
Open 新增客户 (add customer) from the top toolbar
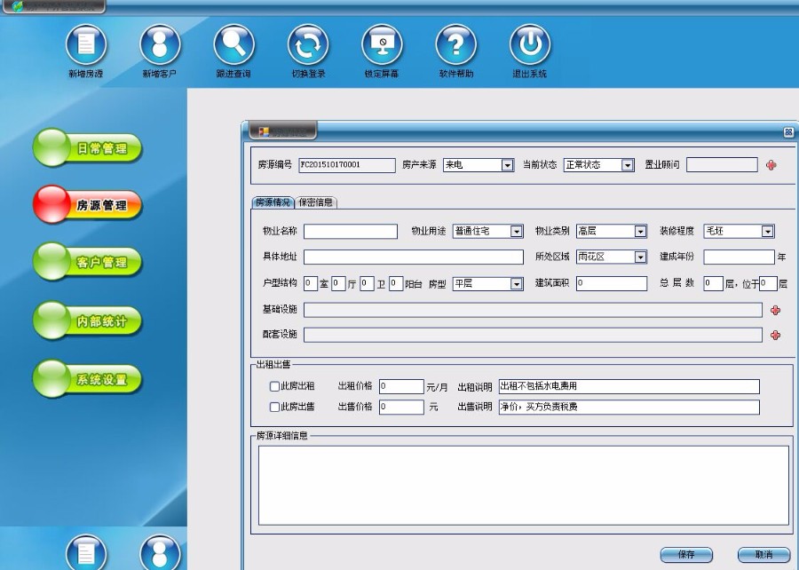[x=160, y=44]
